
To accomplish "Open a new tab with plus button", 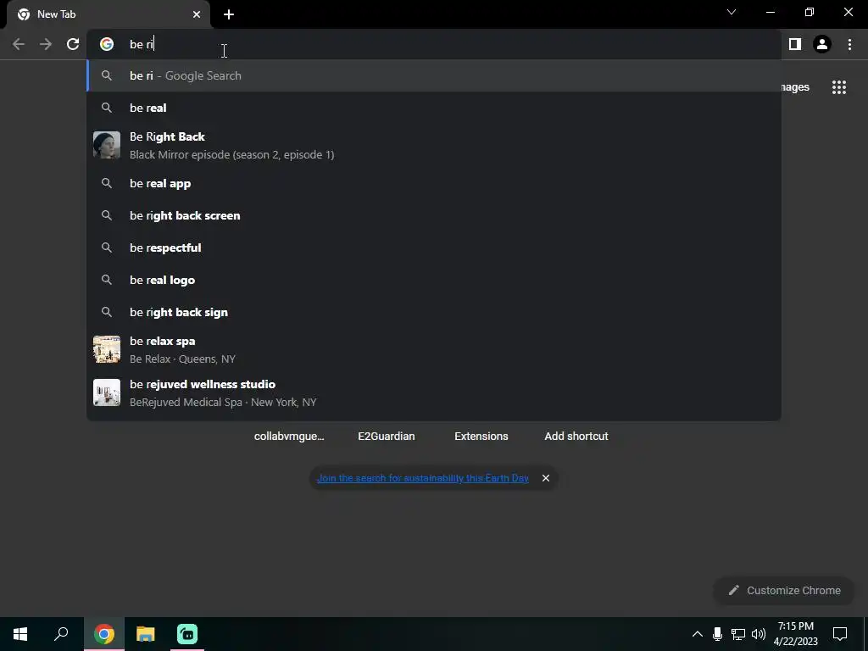I will pyautogui.click(x=229, y=14).
